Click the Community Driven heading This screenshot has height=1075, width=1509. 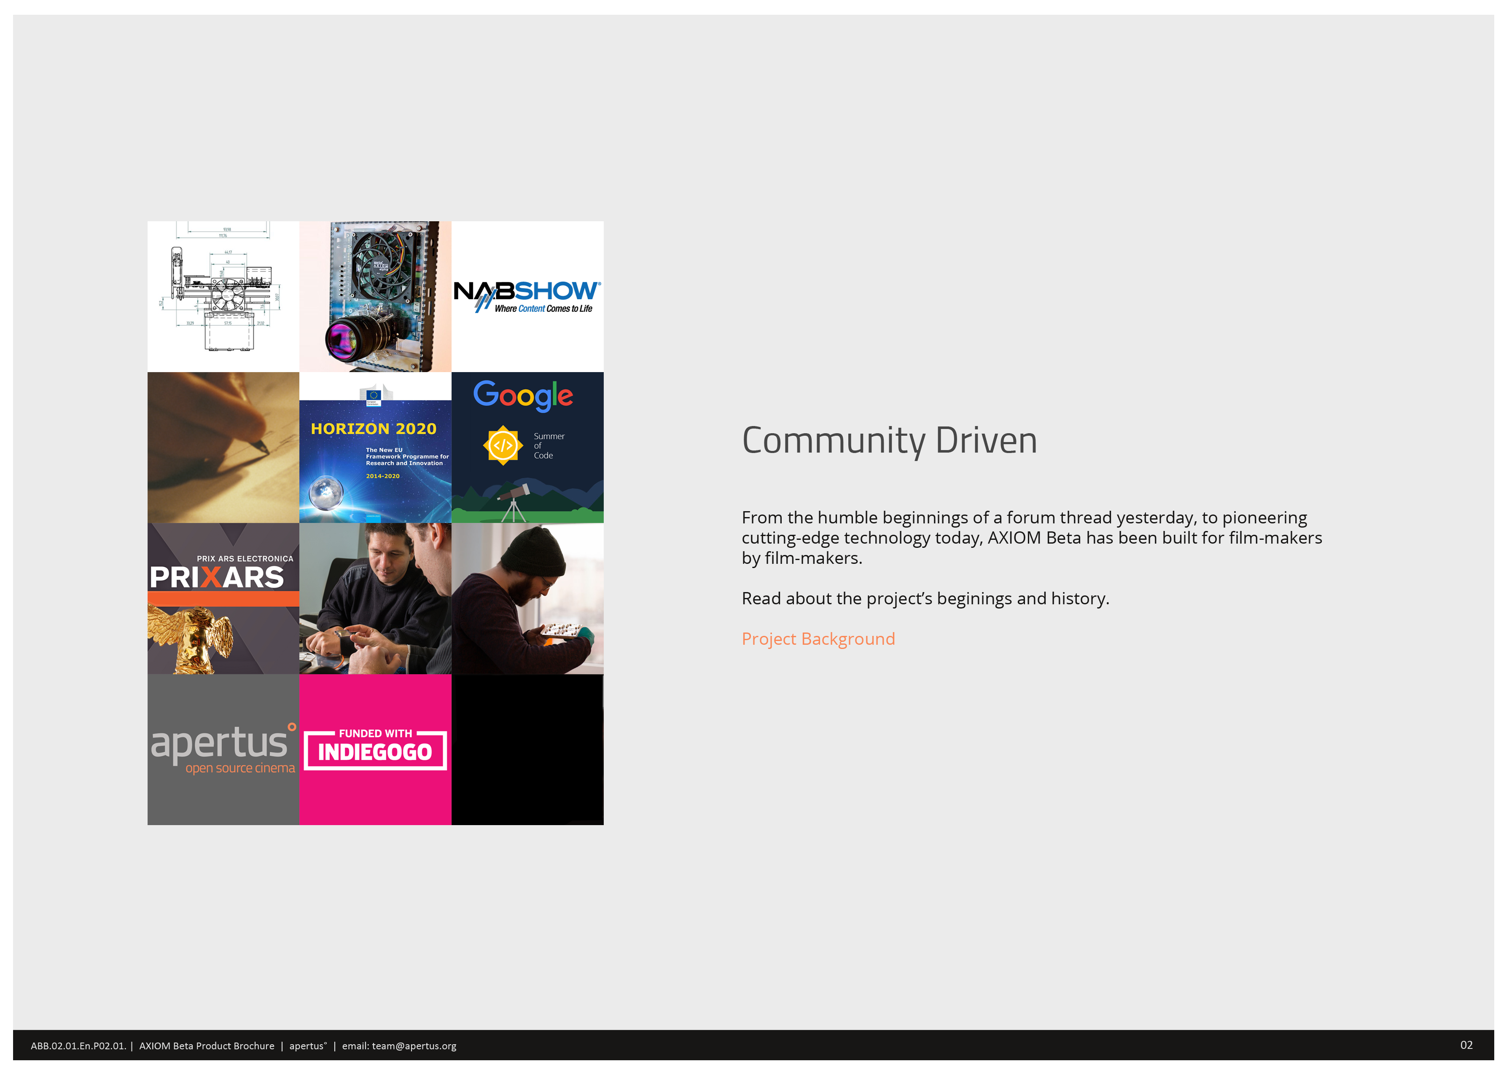(x=889, y=441)
